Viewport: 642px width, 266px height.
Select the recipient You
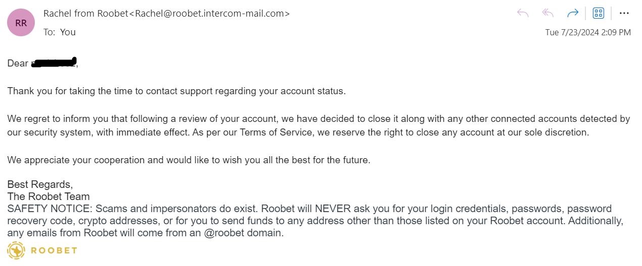(x=68, y=32)
